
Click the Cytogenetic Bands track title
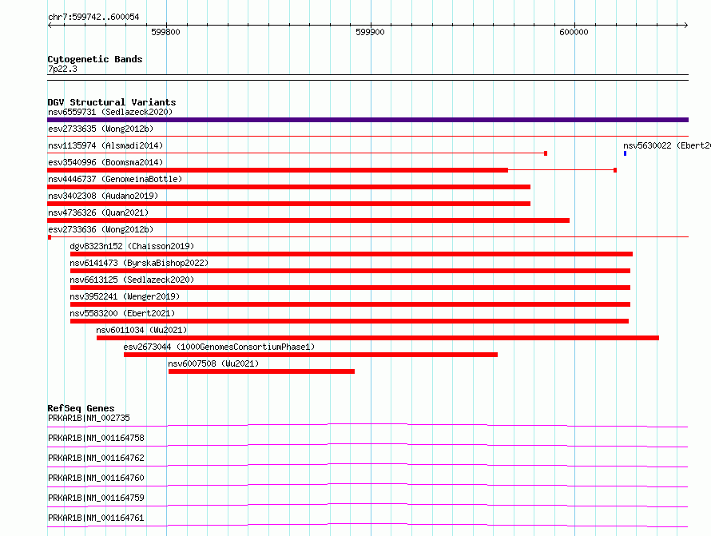pyautogui.click(x=95, y=59)
